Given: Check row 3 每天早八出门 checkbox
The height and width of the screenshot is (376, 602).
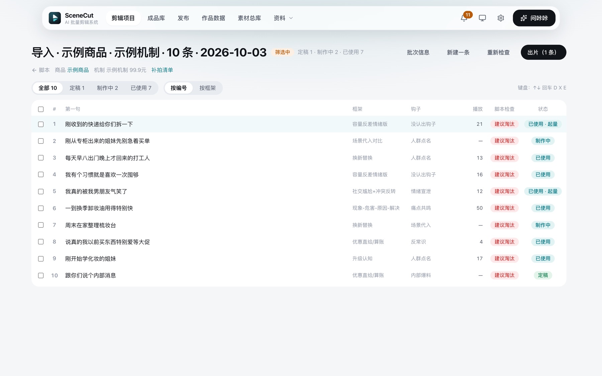Looking at the screenshot, I should point(41,158).
